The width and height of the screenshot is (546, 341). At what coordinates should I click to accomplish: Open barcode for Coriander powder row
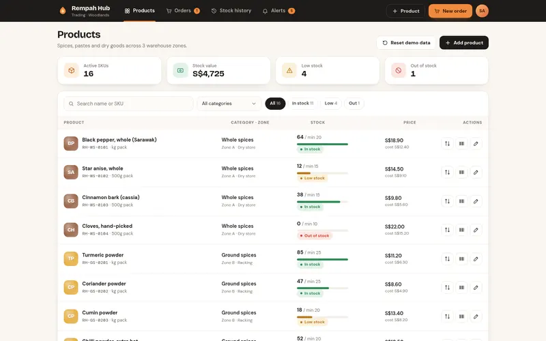(461, 287)
